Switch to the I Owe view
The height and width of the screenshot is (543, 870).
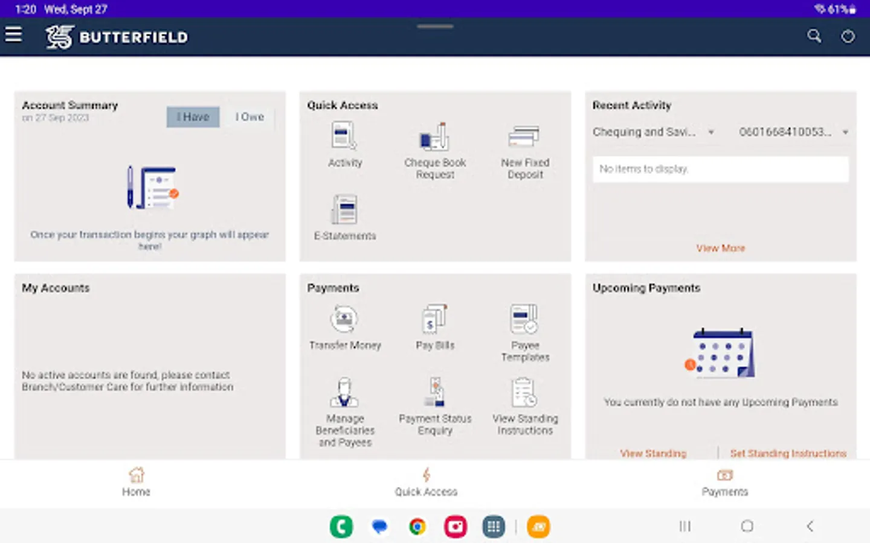250,117
